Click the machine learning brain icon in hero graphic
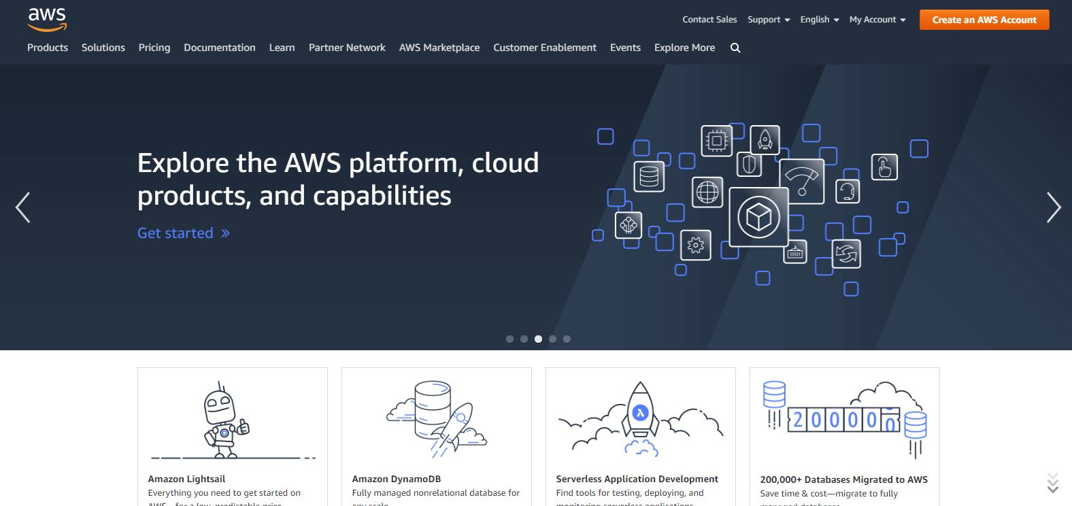Screen dimensions: 1072x506 point(629,224)
